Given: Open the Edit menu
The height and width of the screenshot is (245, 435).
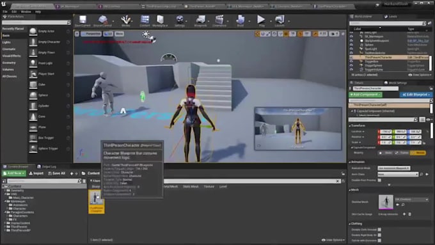Looking at the screenshot, I should coord(14,12).
